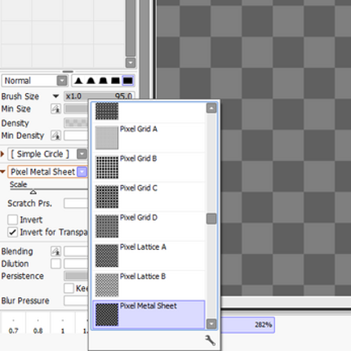Click texture list scroll down arrow

211,323
